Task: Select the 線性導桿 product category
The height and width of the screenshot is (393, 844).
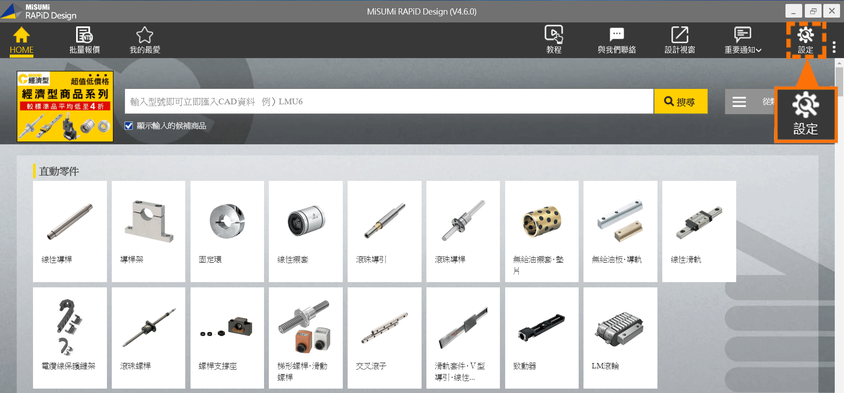Action: click(70, 231)
